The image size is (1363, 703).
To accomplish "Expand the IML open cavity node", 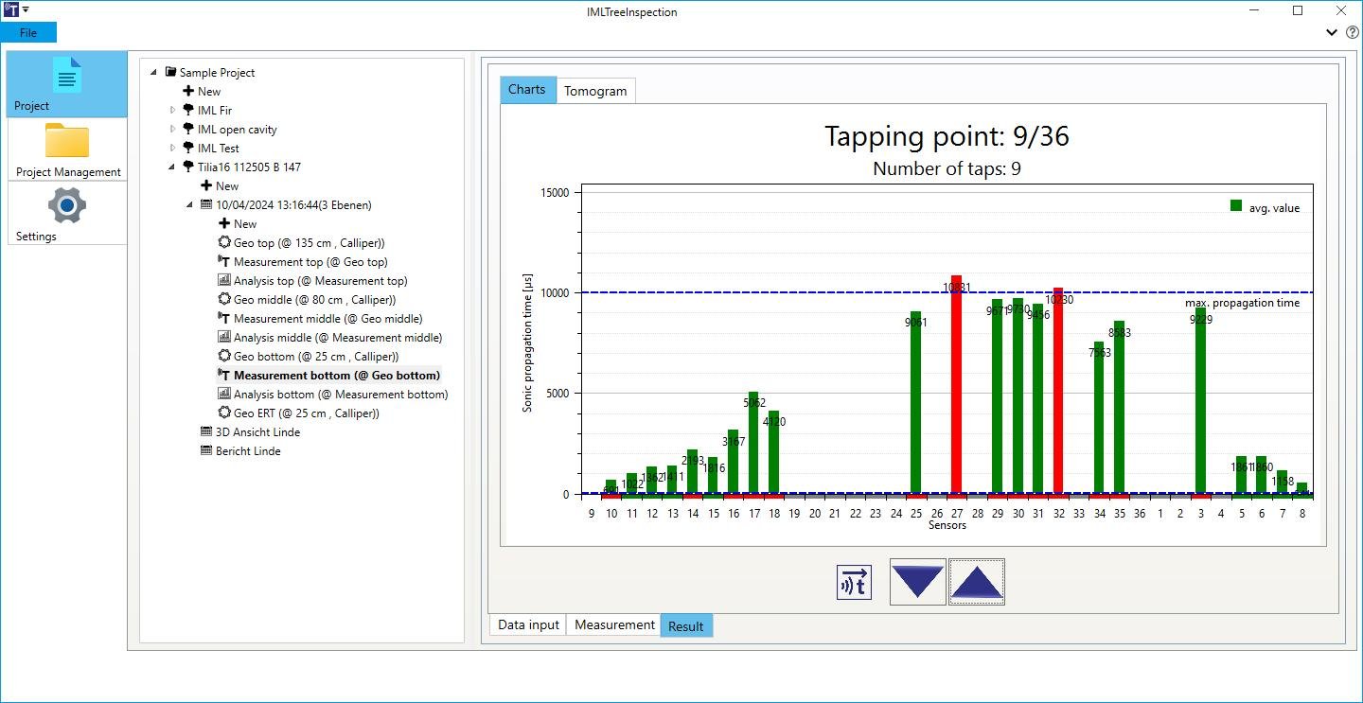I will click(x=173, y=130).
